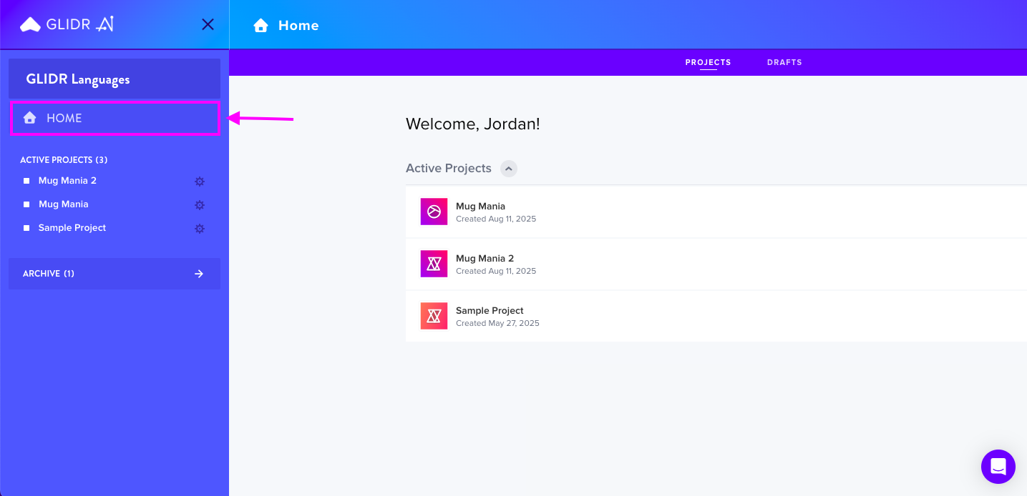
Task: Click the home icon in header bar
Action: 261,26
